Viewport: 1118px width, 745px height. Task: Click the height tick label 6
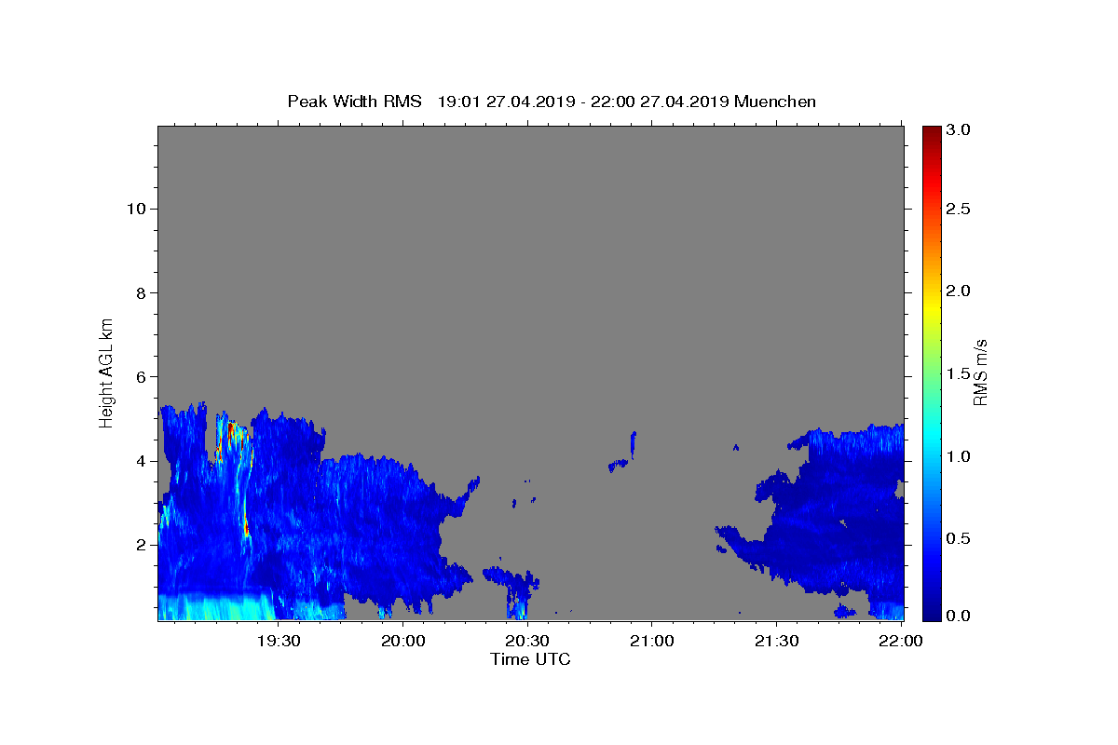(139, 376)
